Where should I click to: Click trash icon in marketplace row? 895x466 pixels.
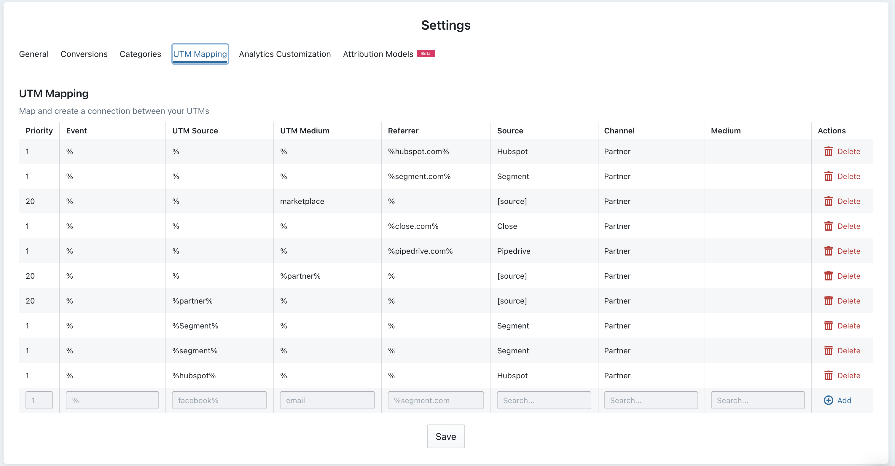click(x=828, y=201)
